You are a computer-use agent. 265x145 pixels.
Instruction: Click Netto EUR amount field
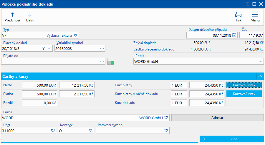tap(39, 85)
